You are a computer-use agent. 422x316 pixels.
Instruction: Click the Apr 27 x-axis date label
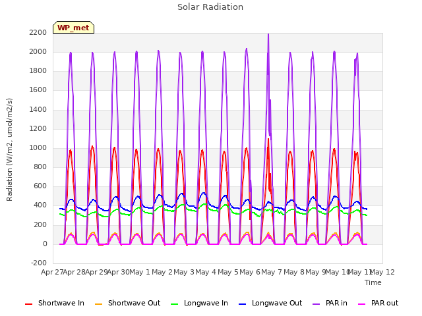coord(52,272)
